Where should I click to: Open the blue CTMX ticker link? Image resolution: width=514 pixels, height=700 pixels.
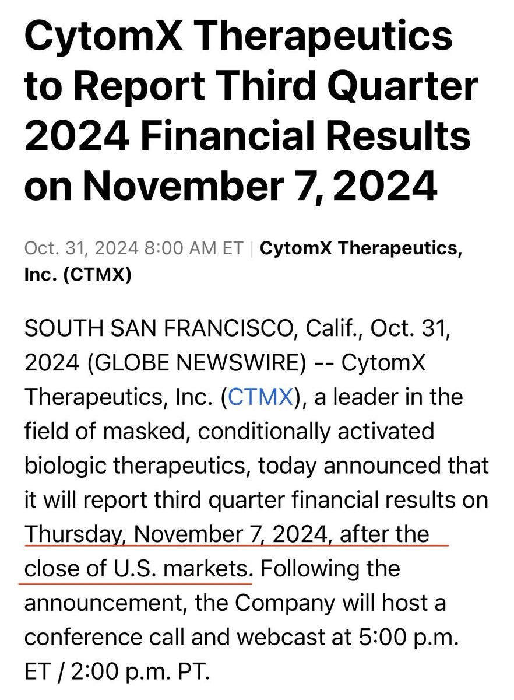[x=260, y=397]
